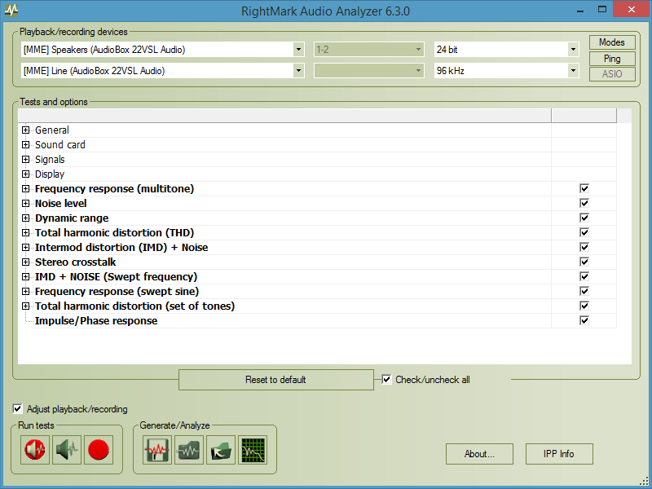Image resolution: width=652 pixels, height=489 pixels.
Task: Open the spectrum analyzer grid icon
Action: [x=253, y=450]
